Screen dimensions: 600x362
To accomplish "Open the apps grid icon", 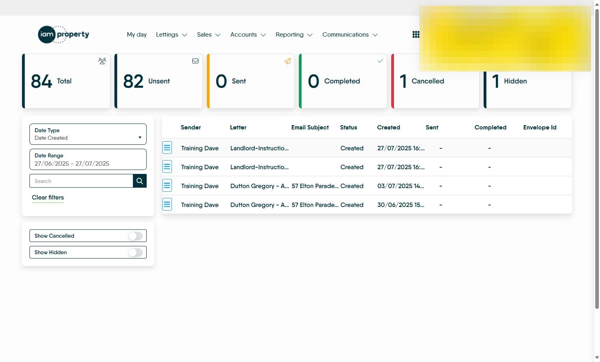I will pos(416,35).
